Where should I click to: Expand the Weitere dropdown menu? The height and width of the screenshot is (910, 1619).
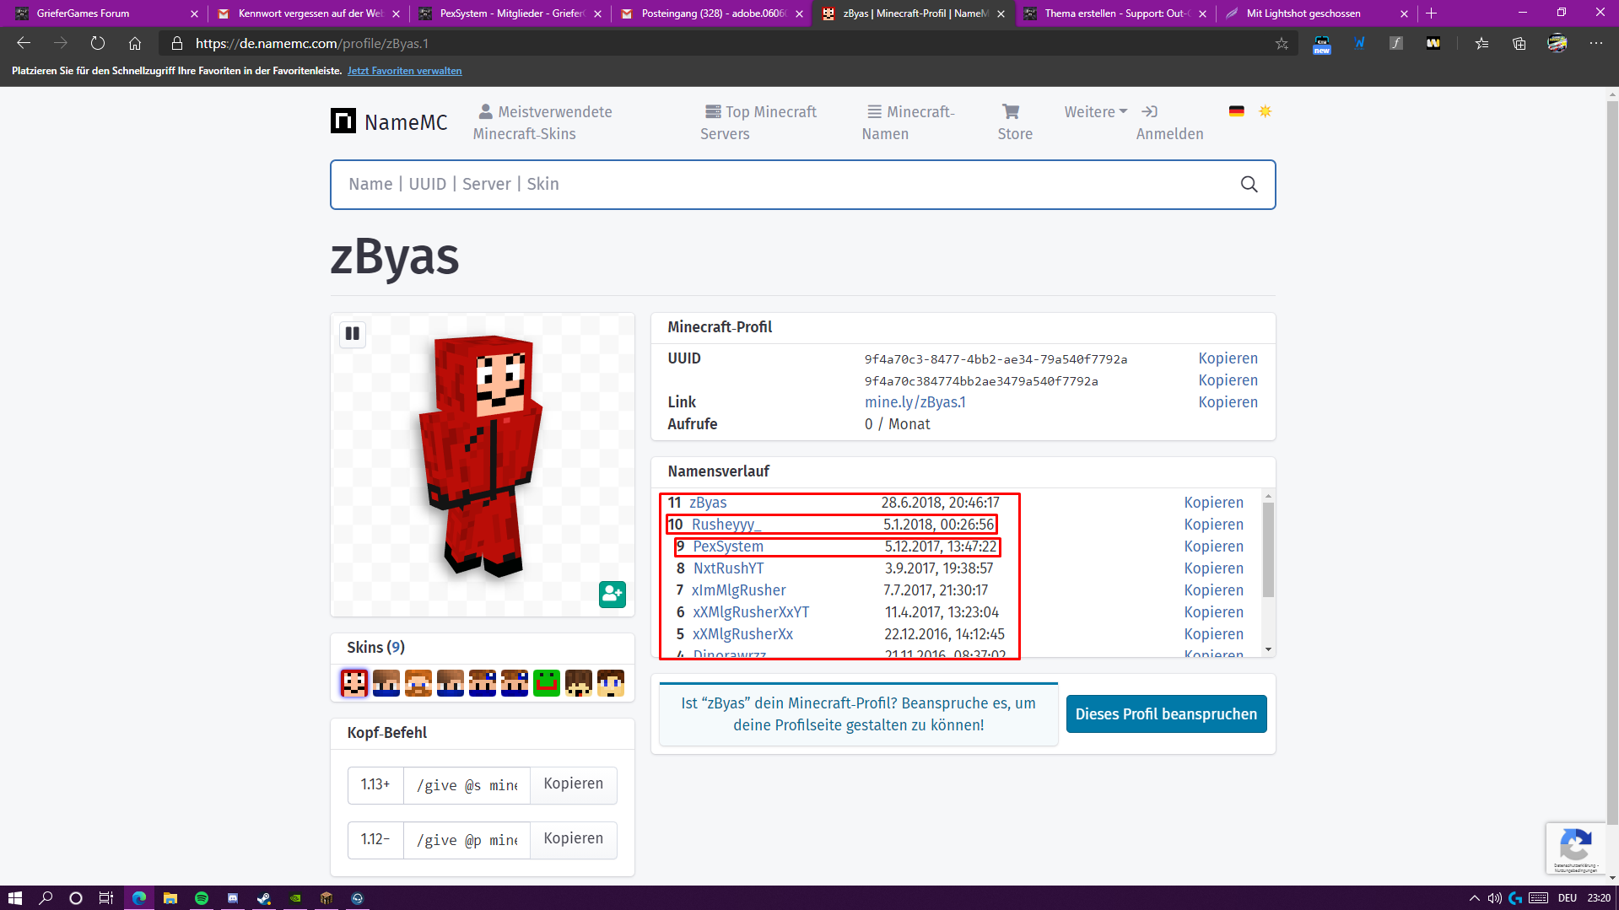coord(1095,112)
